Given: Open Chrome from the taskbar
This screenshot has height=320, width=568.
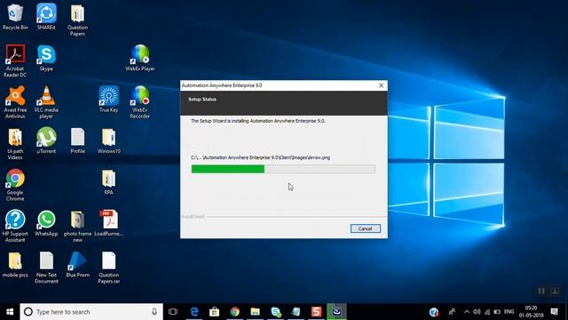Looking at the screenshot, I should 234,312.
